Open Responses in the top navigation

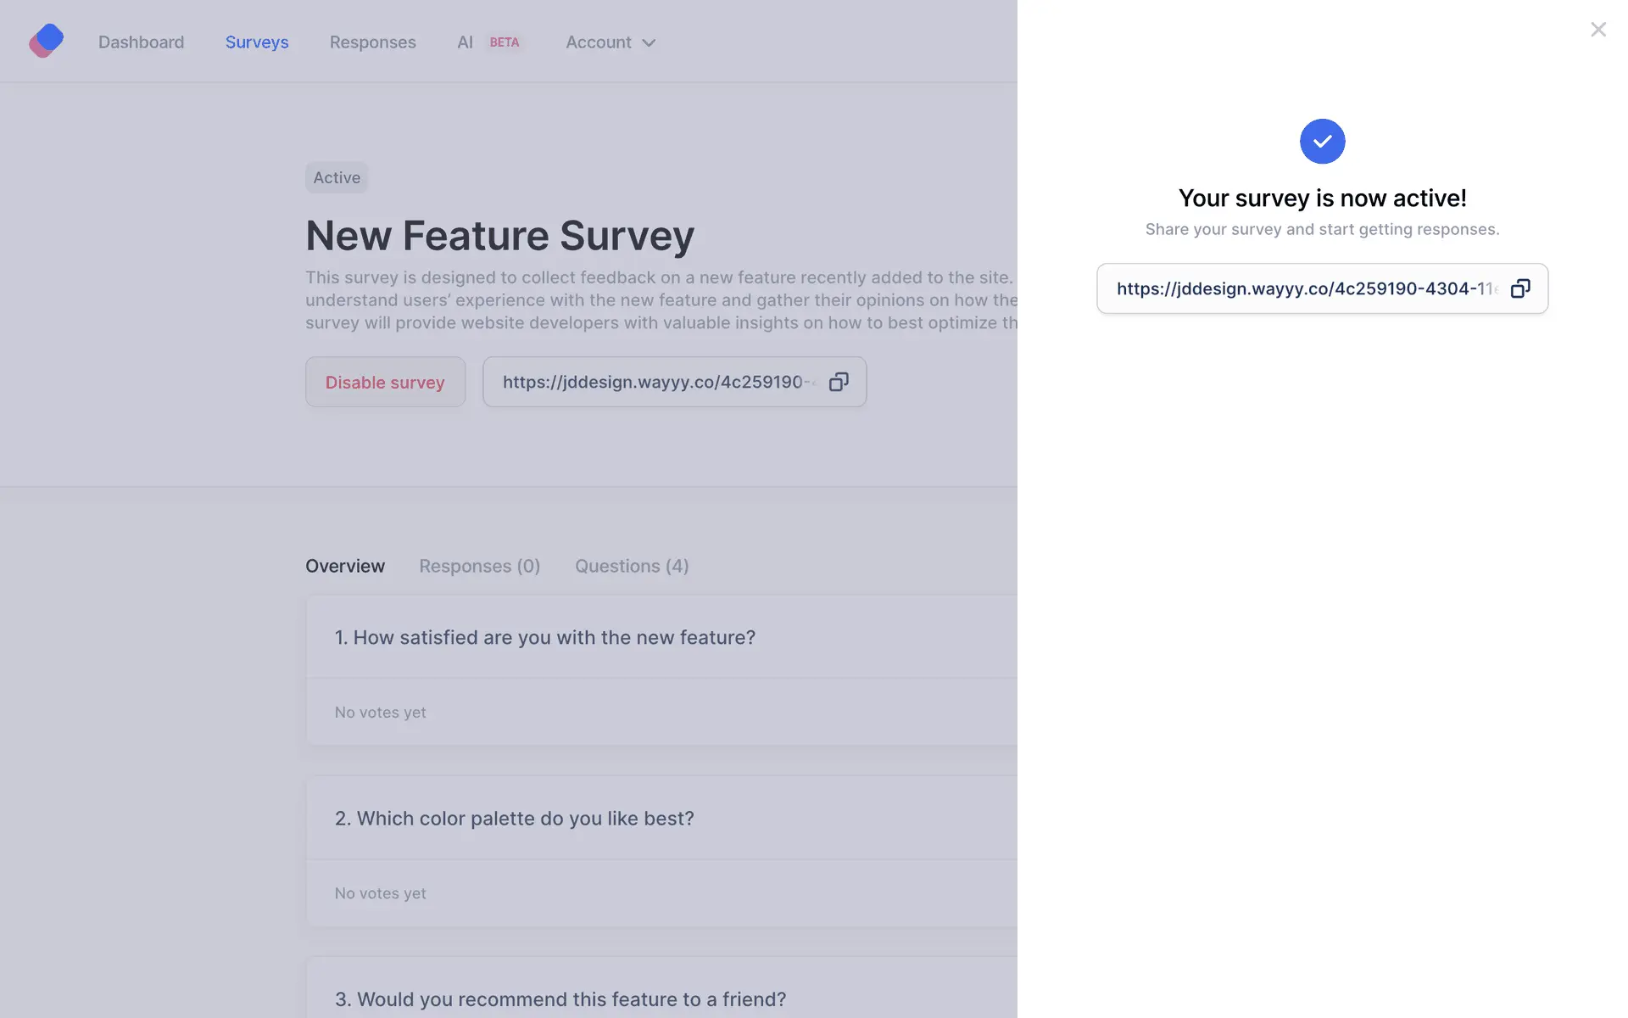[x=372, y=42]
